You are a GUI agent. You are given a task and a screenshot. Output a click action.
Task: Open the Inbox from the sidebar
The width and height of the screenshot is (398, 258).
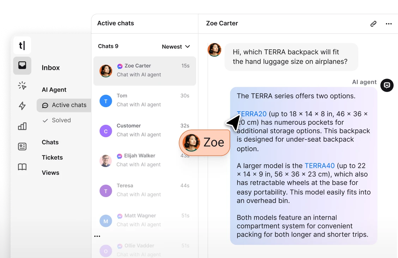(x=22, y=66)
